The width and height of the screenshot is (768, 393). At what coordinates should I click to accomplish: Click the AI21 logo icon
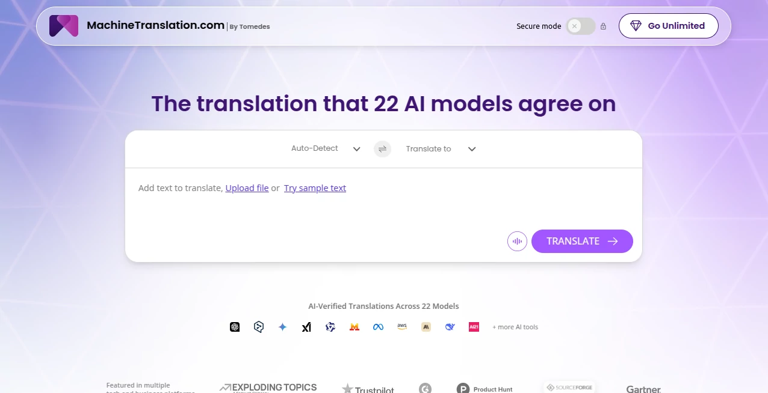coord(474,327)
